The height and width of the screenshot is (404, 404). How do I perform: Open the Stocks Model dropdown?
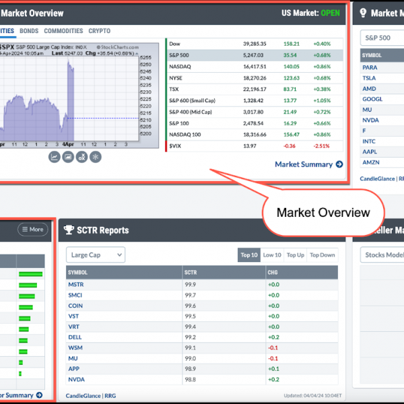[x=382, y=255]
